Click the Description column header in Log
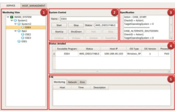 coord(99,88)
